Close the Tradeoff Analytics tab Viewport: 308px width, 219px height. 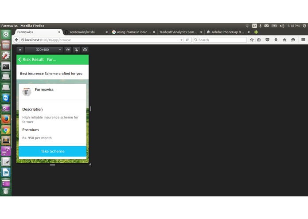(201, 32)
